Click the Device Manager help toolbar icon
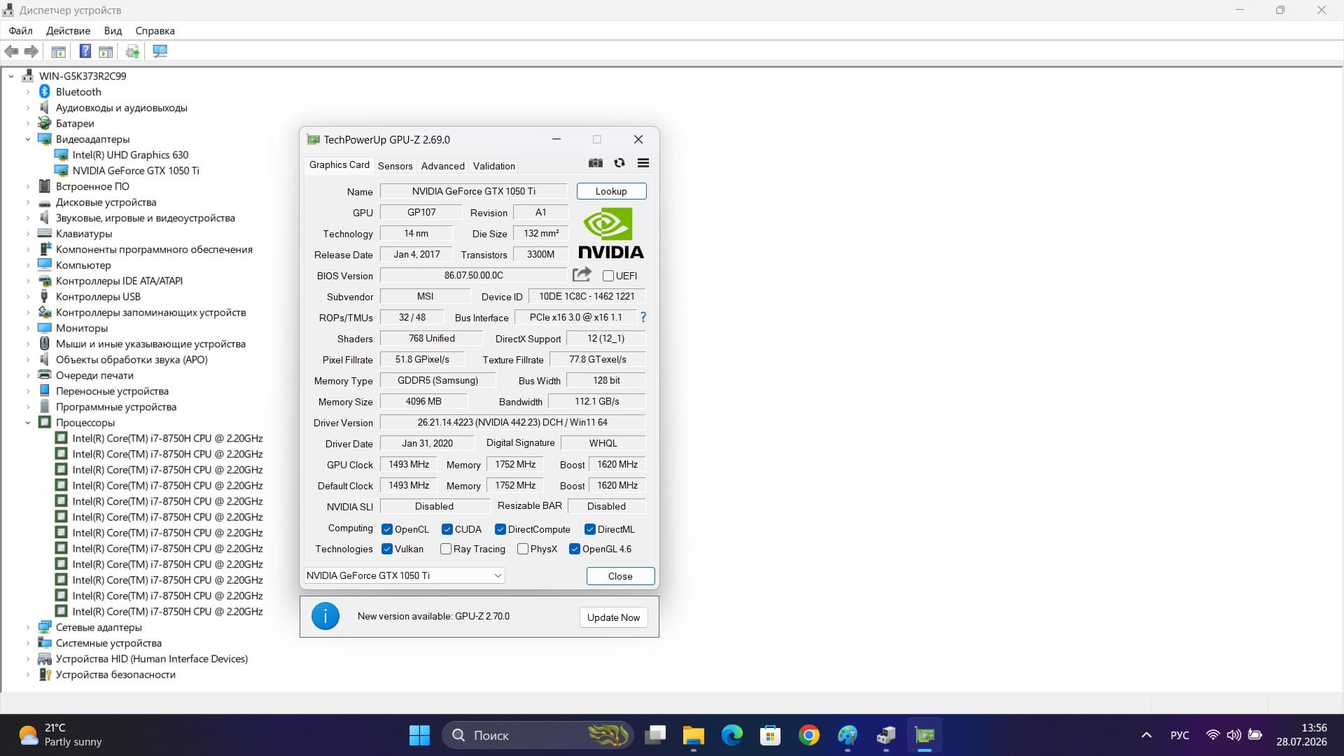 coord(85,51)
